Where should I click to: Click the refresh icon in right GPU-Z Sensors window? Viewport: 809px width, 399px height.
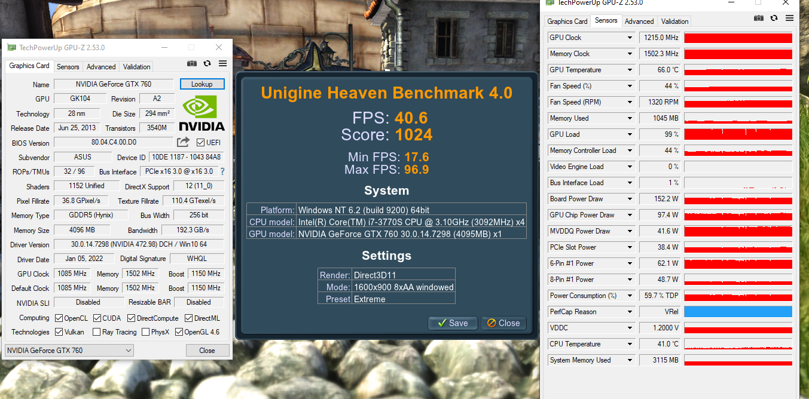click(774, 19)
